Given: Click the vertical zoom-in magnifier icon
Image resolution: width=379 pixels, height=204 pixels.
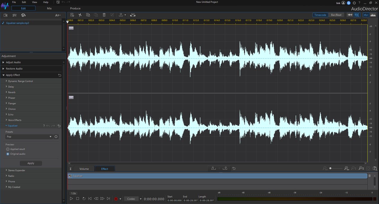Looking at the screenshot, I should 361,168.
